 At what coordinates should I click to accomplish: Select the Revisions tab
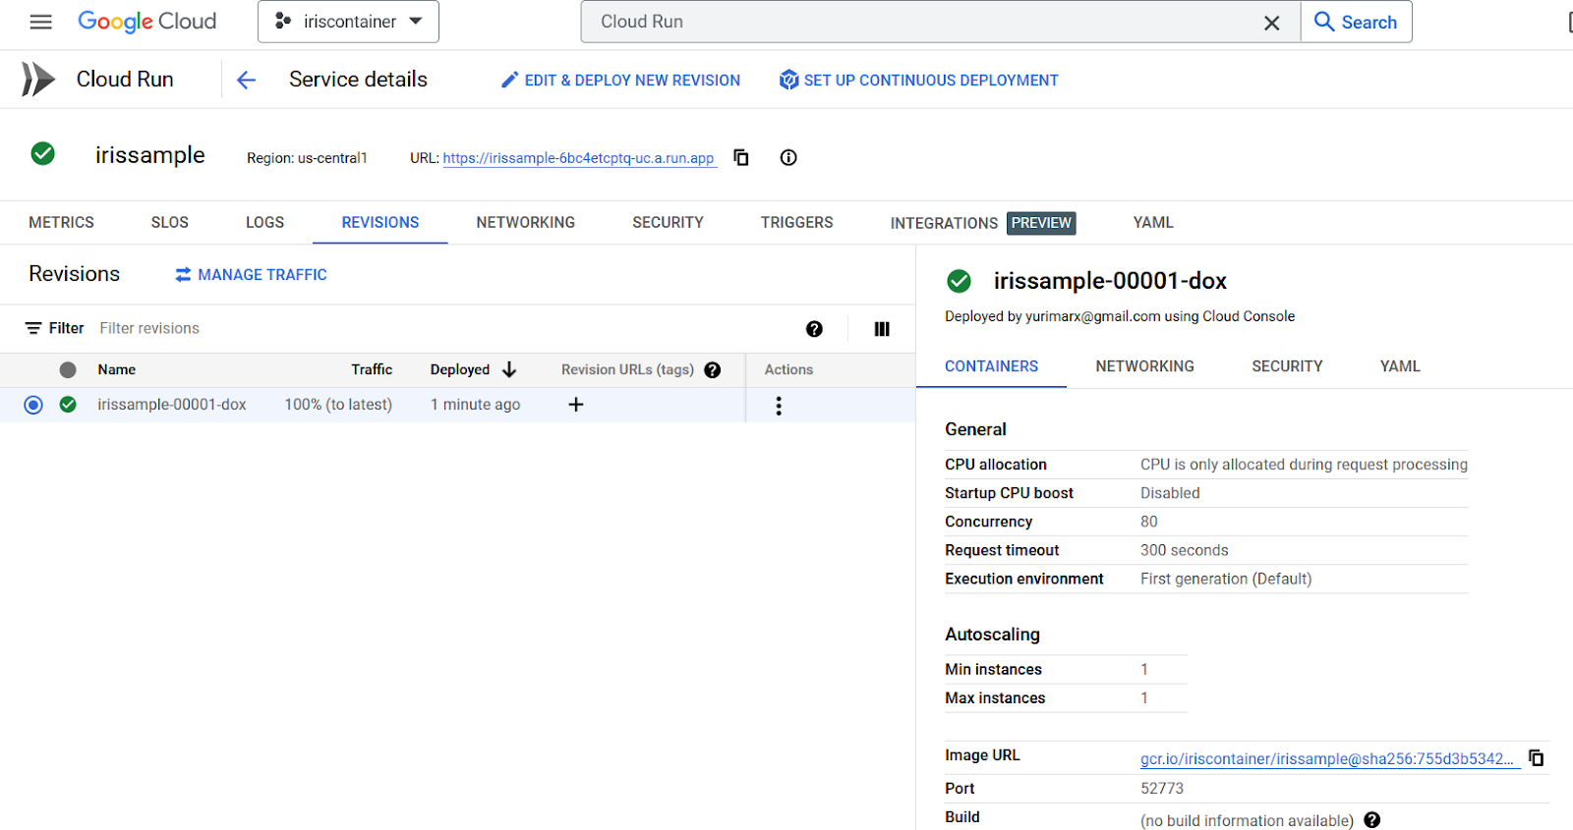click(380, 223)
